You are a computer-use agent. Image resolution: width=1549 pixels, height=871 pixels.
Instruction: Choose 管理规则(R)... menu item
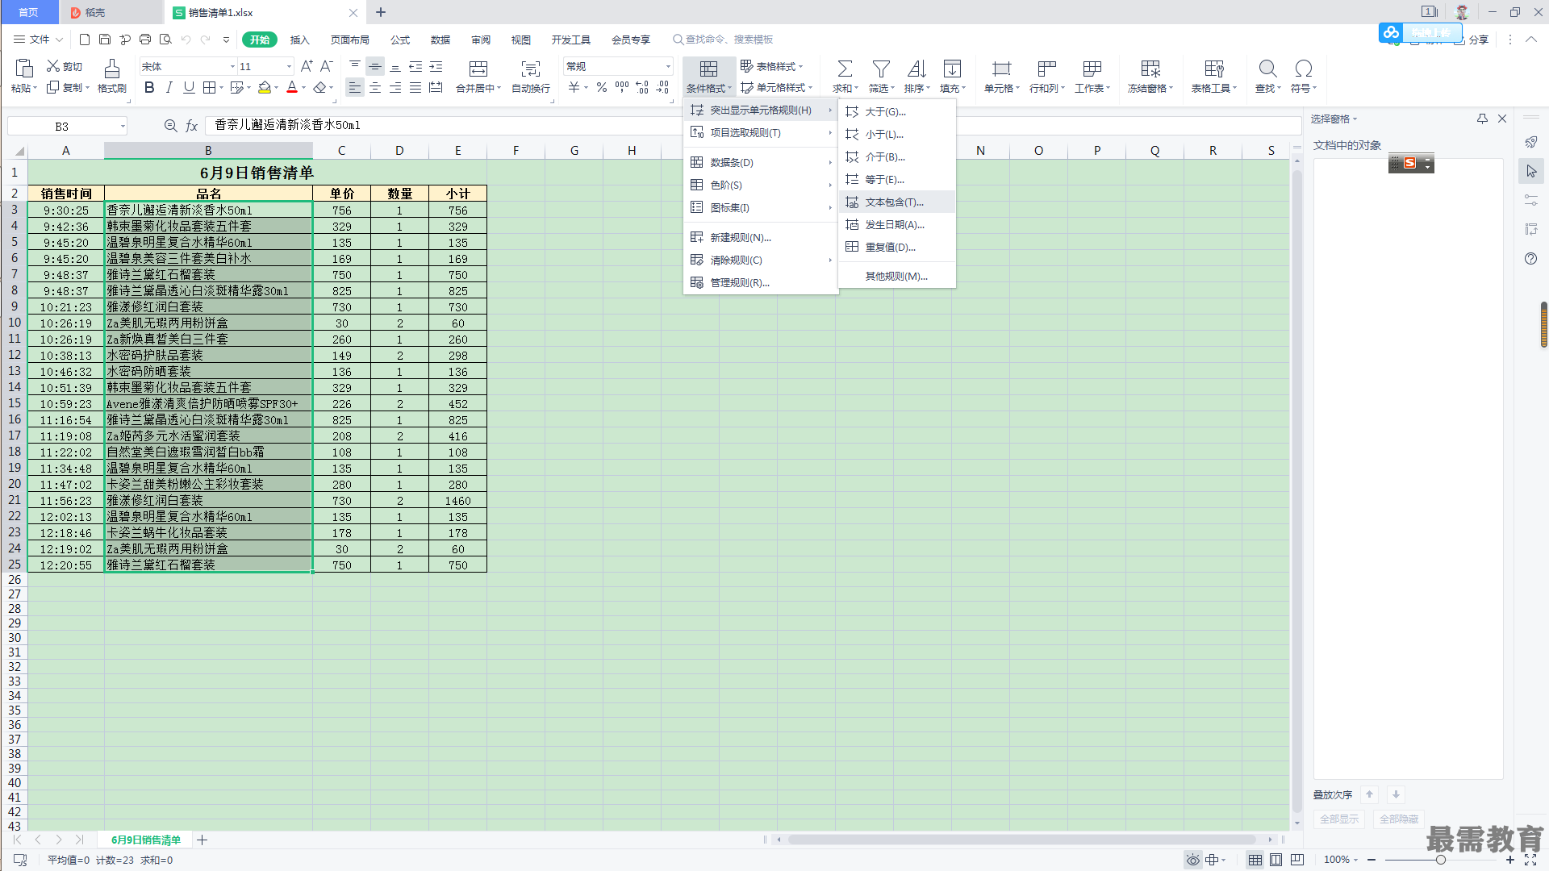761,283
